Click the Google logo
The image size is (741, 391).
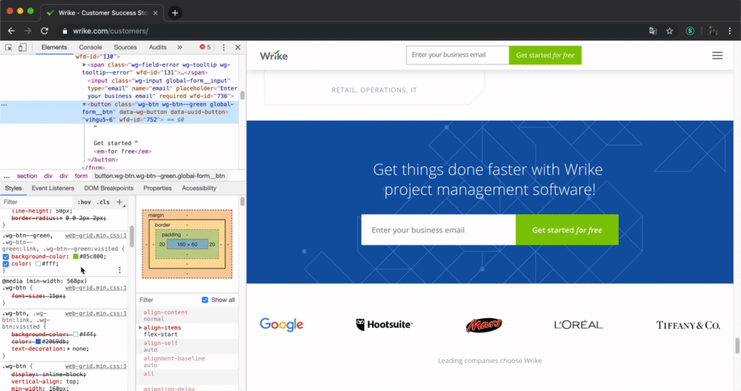[281, 324]
